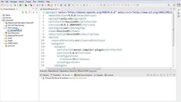
Task: Expand JAX-WS Web Services node
Action: pyautogui.click(x=4, y=25)
